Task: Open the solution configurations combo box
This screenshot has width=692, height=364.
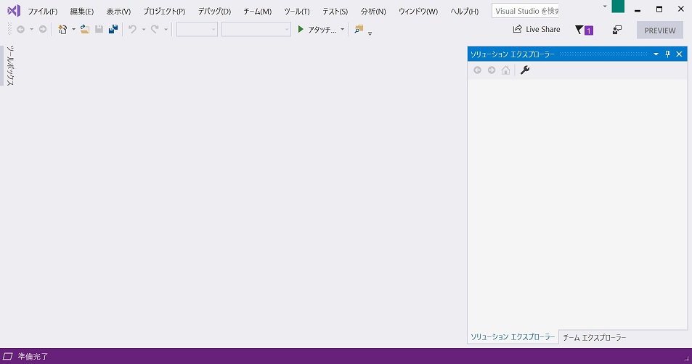Action: [x=197, y=30]
